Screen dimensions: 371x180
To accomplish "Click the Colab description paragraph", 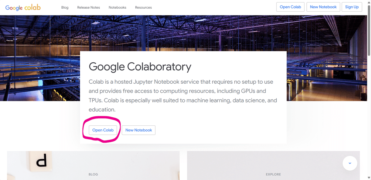I will pyautogui.click(x=183, y=96).
